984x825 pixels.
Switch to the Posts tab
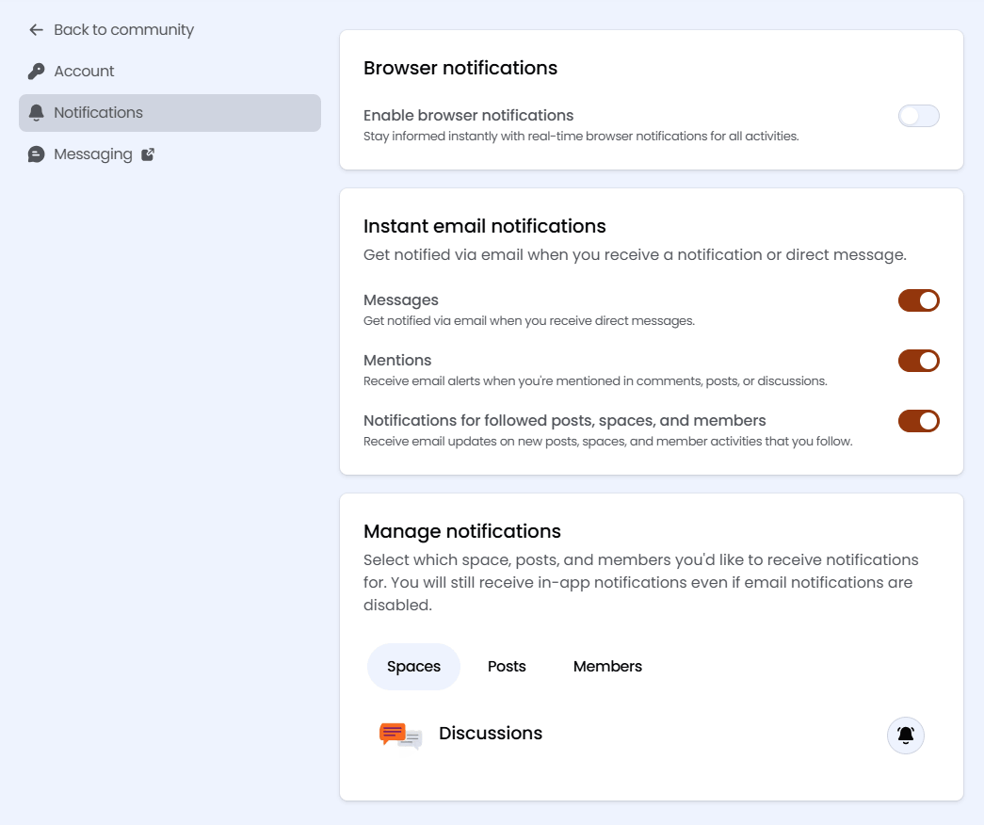click(x=507, y=667)
